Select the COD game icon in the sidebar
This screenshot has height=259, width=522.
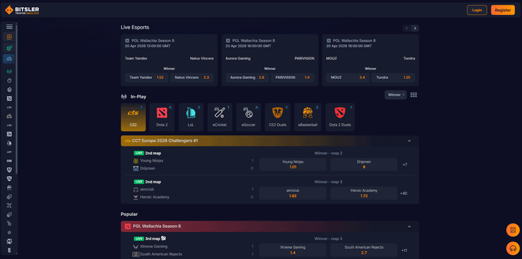[9, 160]
